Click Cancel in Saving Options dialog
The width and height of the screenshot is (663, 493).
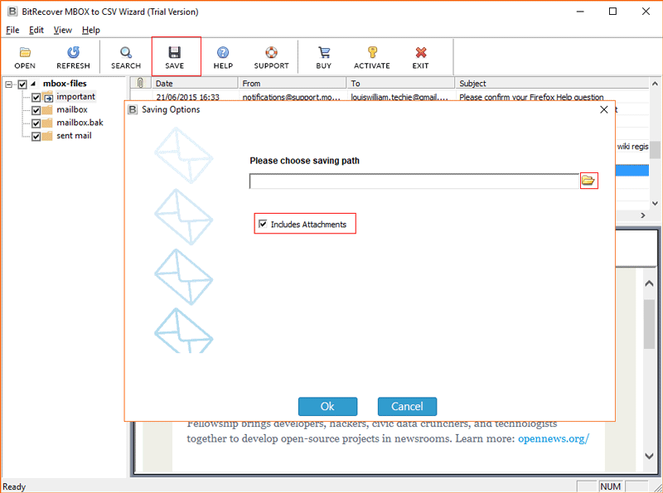click(x=407, y=406)
